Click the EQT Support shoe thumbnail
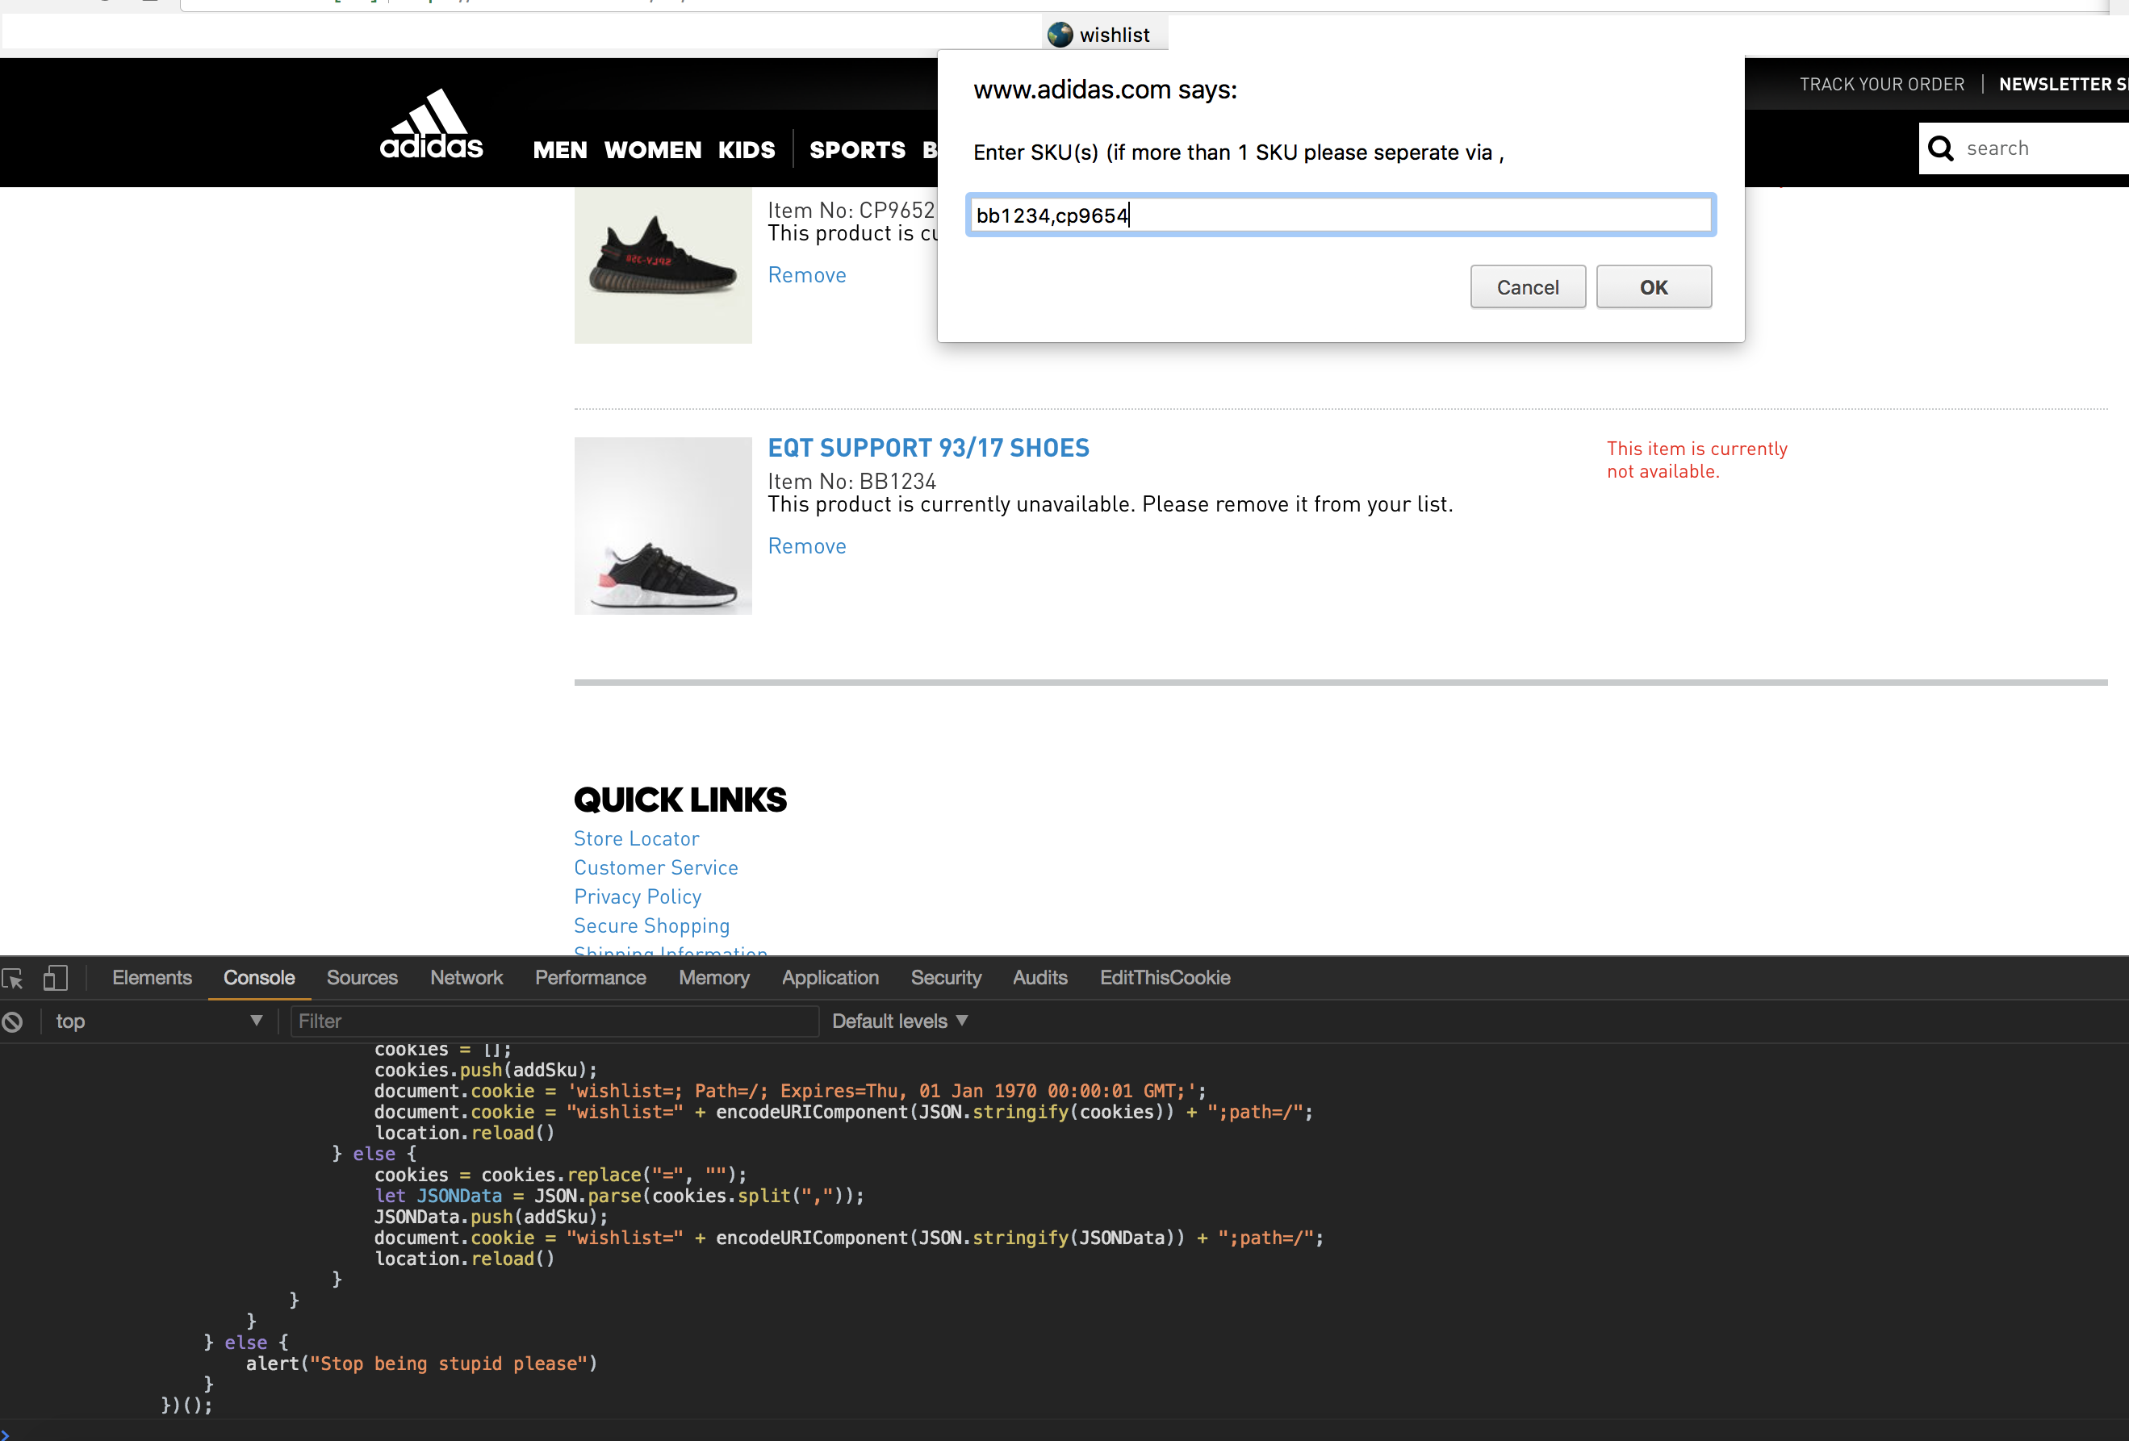This screenshot has height=1441, width=2129. pyautogui.click(x=663, y=526)
